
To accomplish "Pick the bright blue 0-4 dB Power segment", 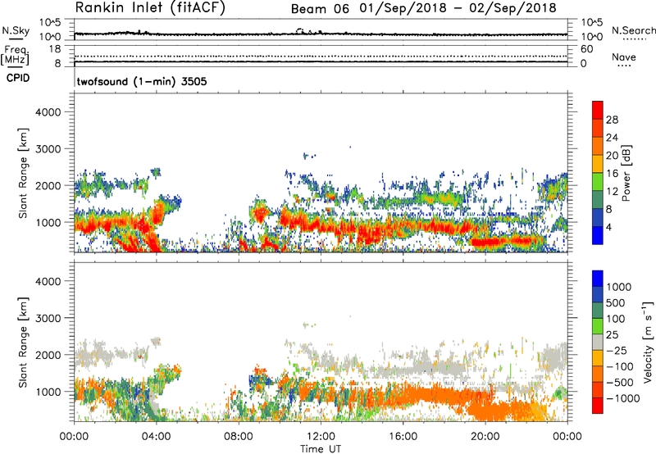I will point(598,235).
